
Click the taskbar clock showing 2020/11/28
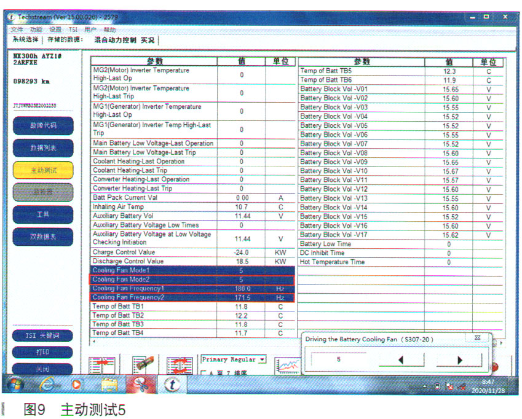coord(488,386)
